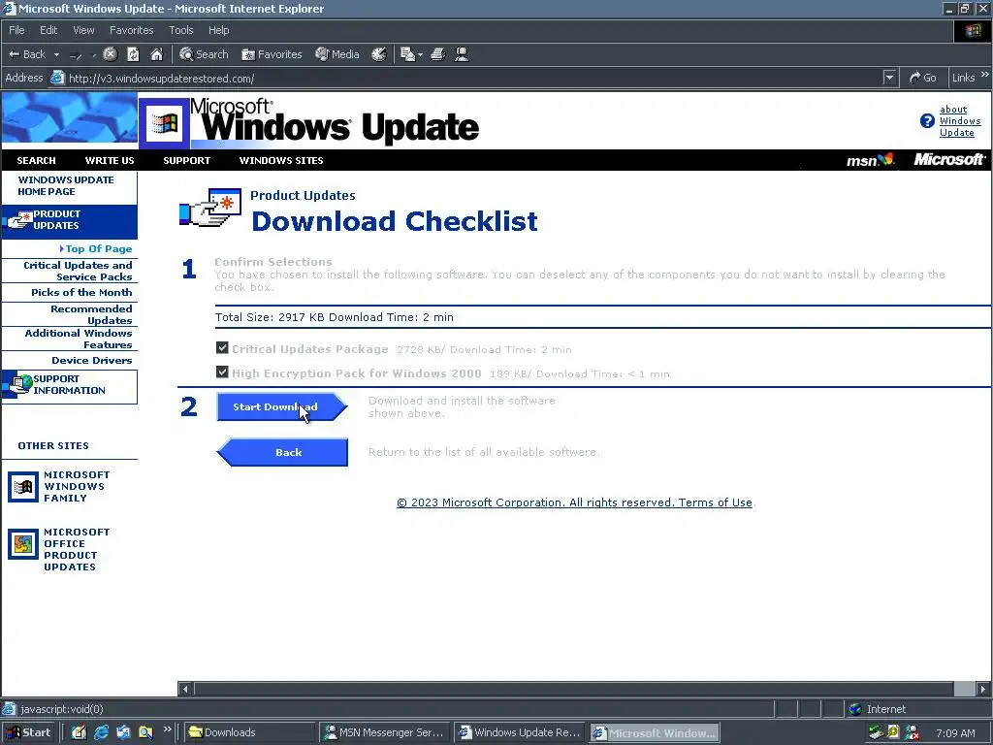The width and height of the screenshot is (993, 745).
Task: Click the Product Updates sidebar hand icon
Action: [x=19, y=220]
